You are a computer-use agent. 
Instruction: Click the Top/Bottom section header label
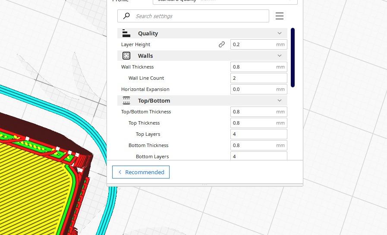(x=154, y=101)
